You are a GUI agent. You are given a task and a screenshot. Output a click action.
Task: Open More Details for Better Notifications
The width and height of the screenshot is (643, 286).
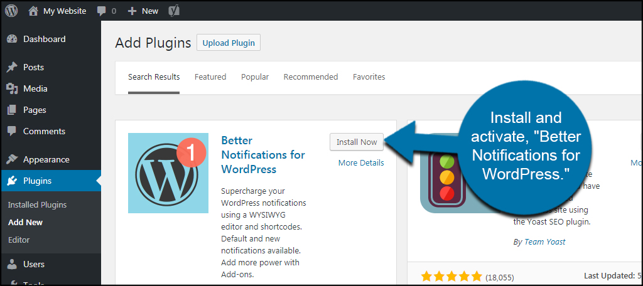[361, 163]
